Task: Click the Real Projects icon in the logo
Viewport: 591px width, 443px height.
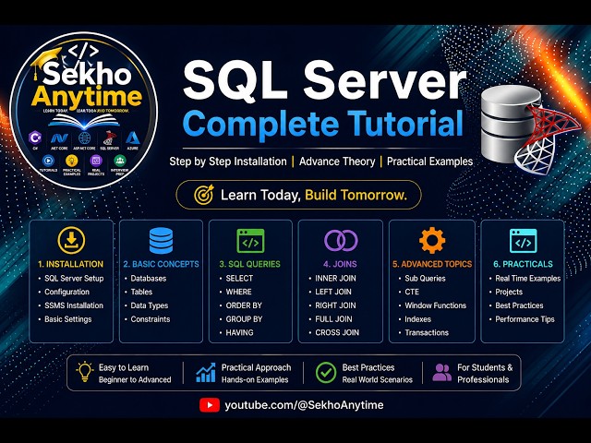Action: pos(96,161)
